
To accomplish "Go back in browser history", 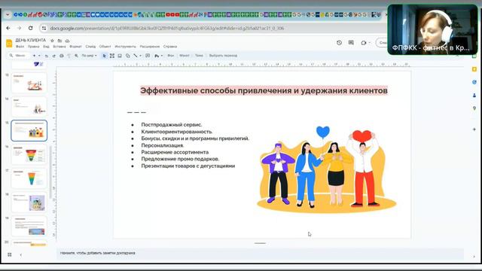I will click(8, 28).
